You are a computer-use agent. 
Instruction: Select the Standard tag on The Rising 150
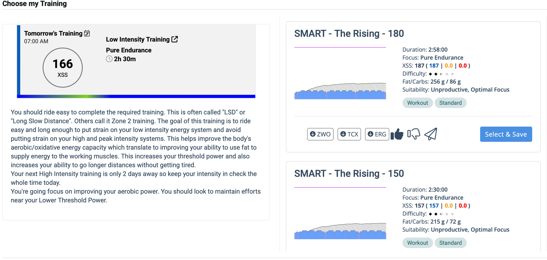click(450, 243)
